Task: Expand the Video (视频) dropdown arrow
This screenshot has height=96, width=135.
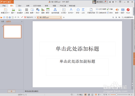Action: (125, 13)
